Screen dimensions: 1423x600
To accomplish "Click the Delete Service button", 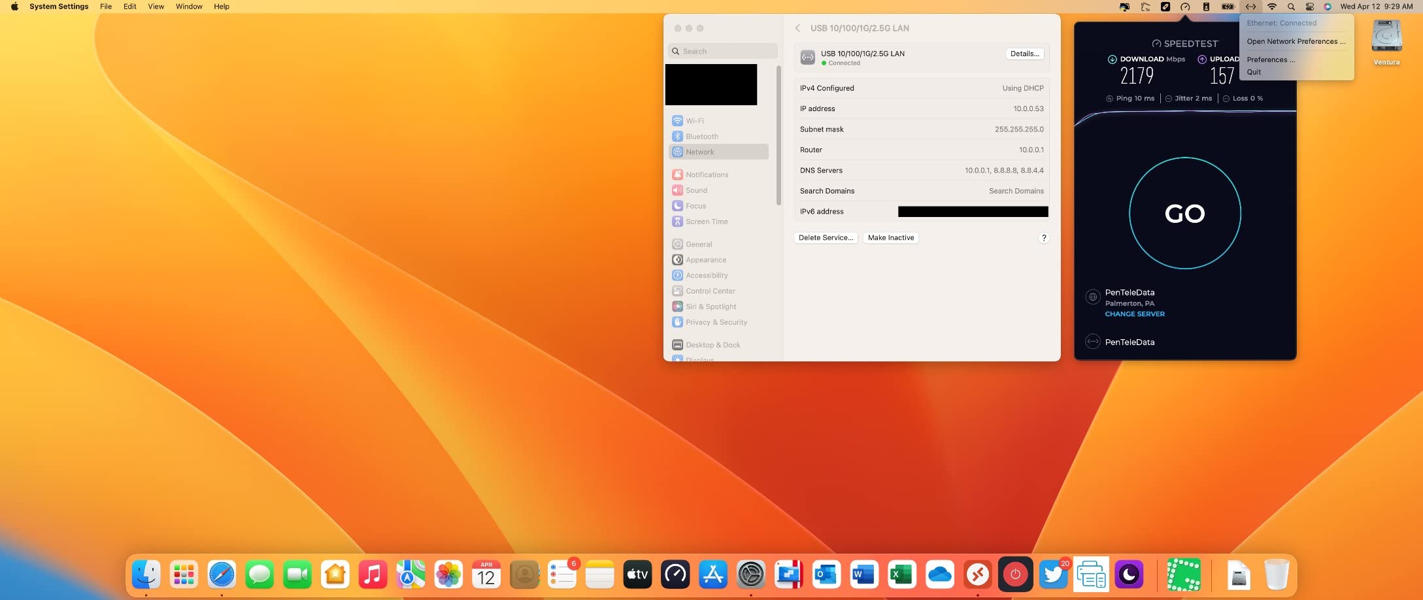I will pyautogui.click(x=826, y=238).
